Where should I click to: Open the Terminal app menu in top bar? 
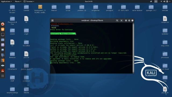pos(29,1)
